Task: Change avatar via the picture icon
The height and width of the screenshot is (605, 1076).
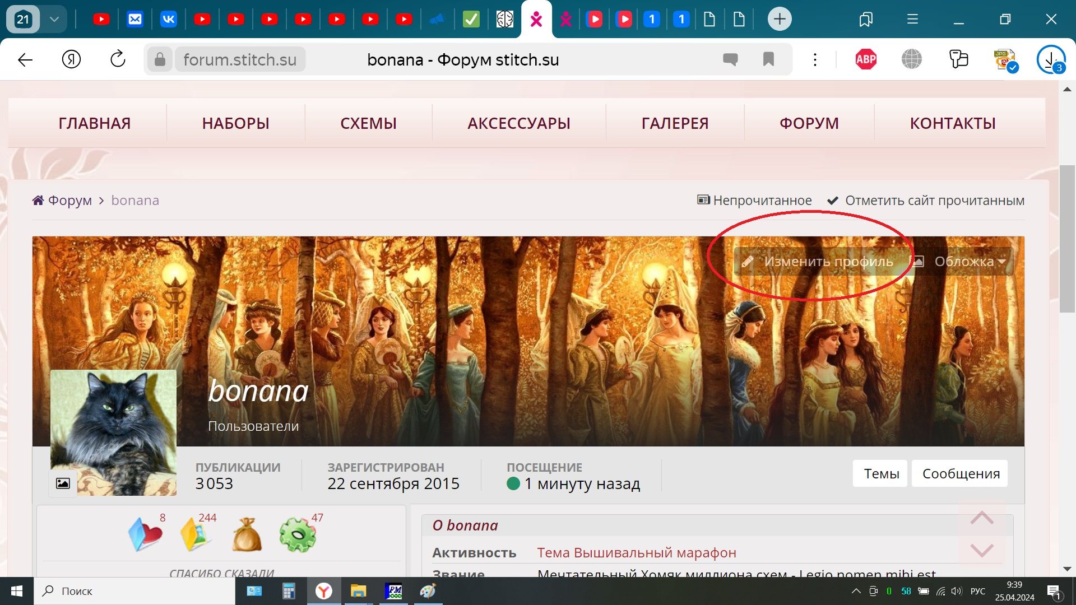Action: 63,483
